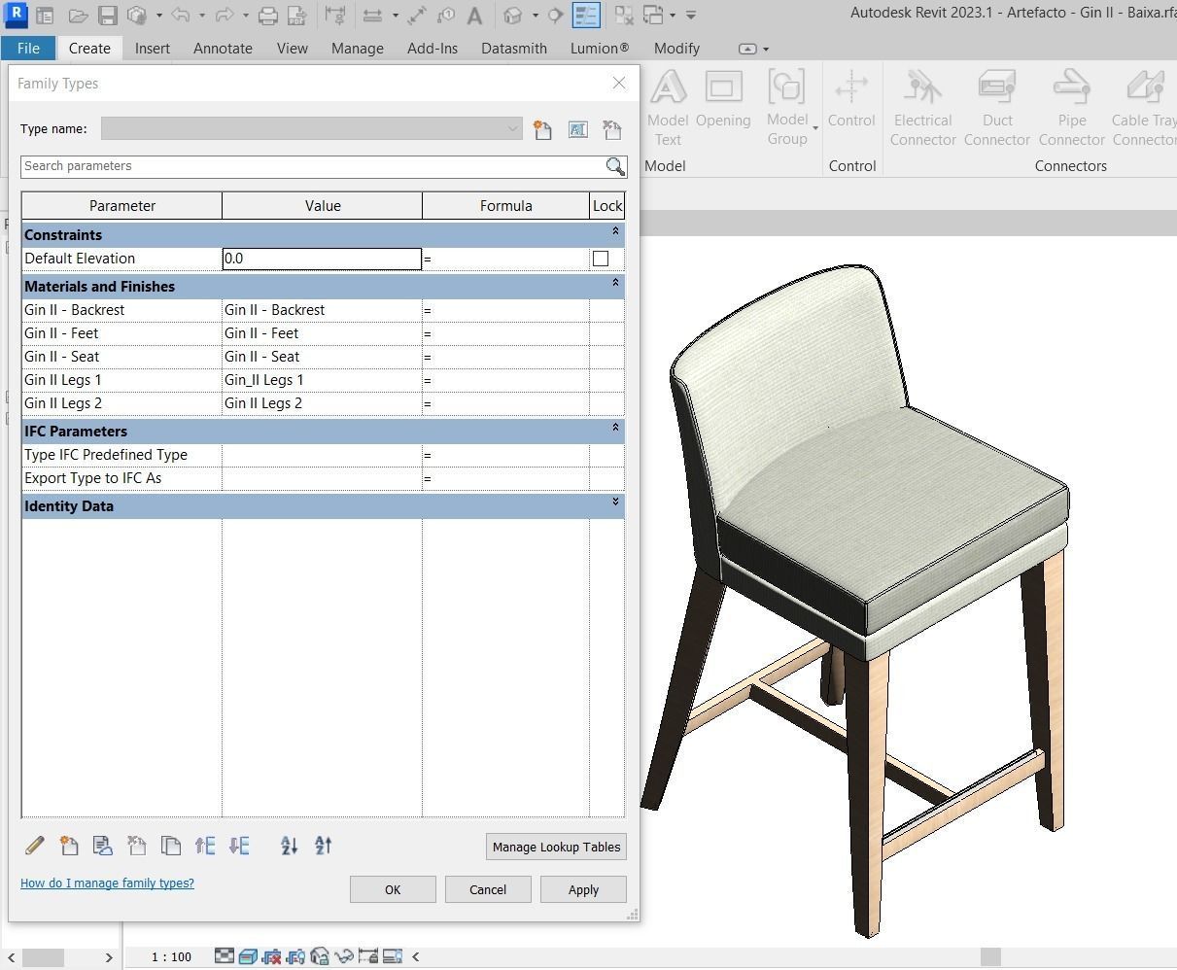1177x970 pixels.
Task: Tick the Lock checkbox for Default Elevation
Action: [x=601, y=259]
